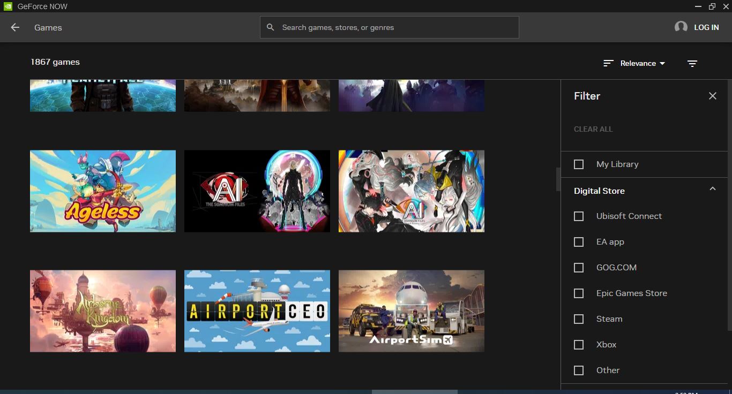Click the GeForce NOW logo icon

(x=8, y=6)
